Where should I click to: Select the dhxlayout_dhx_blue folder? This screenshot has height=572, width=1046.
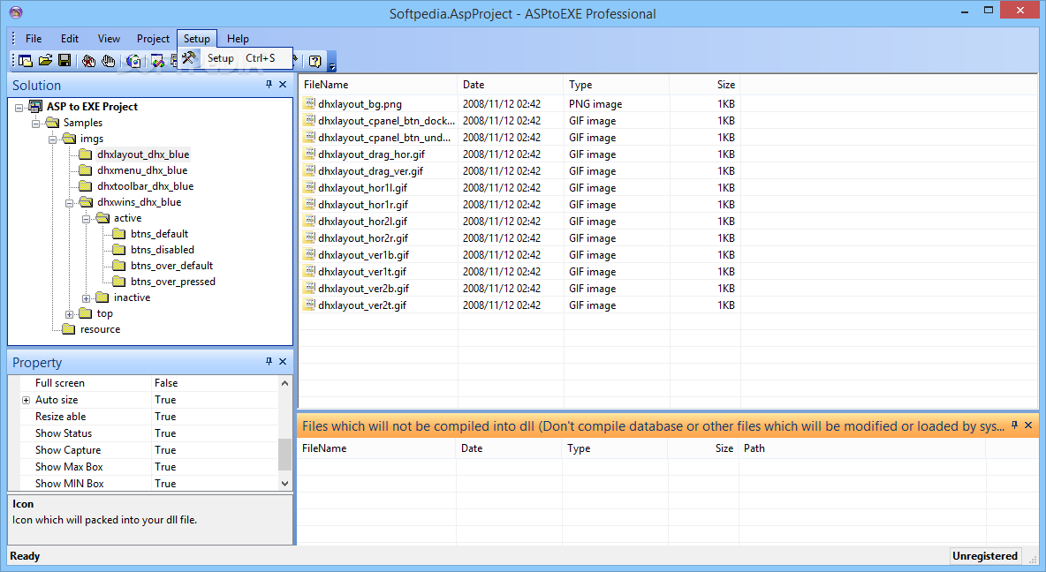143,154
